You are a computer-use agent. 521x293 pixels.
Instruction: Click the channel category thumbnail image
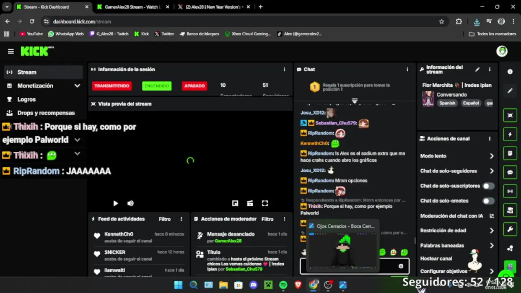[428, 99]
